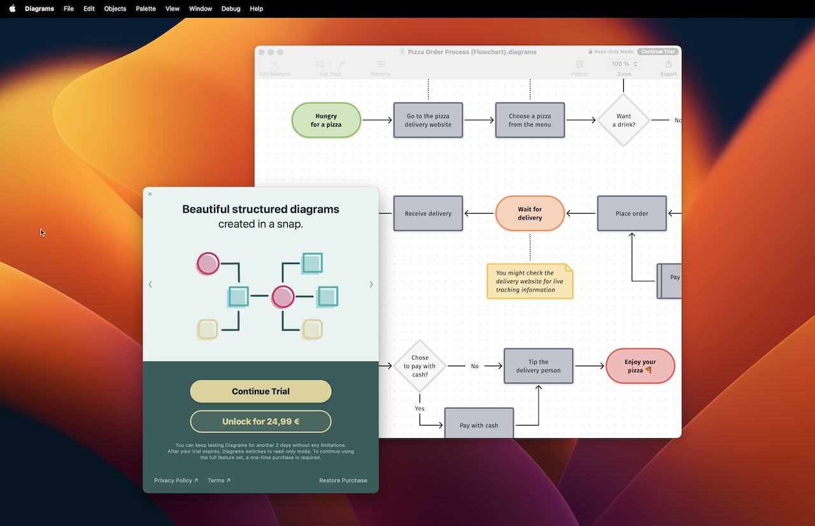Open the View menu
The width and height of the screenshot is (815, 526).
[173, 9]
